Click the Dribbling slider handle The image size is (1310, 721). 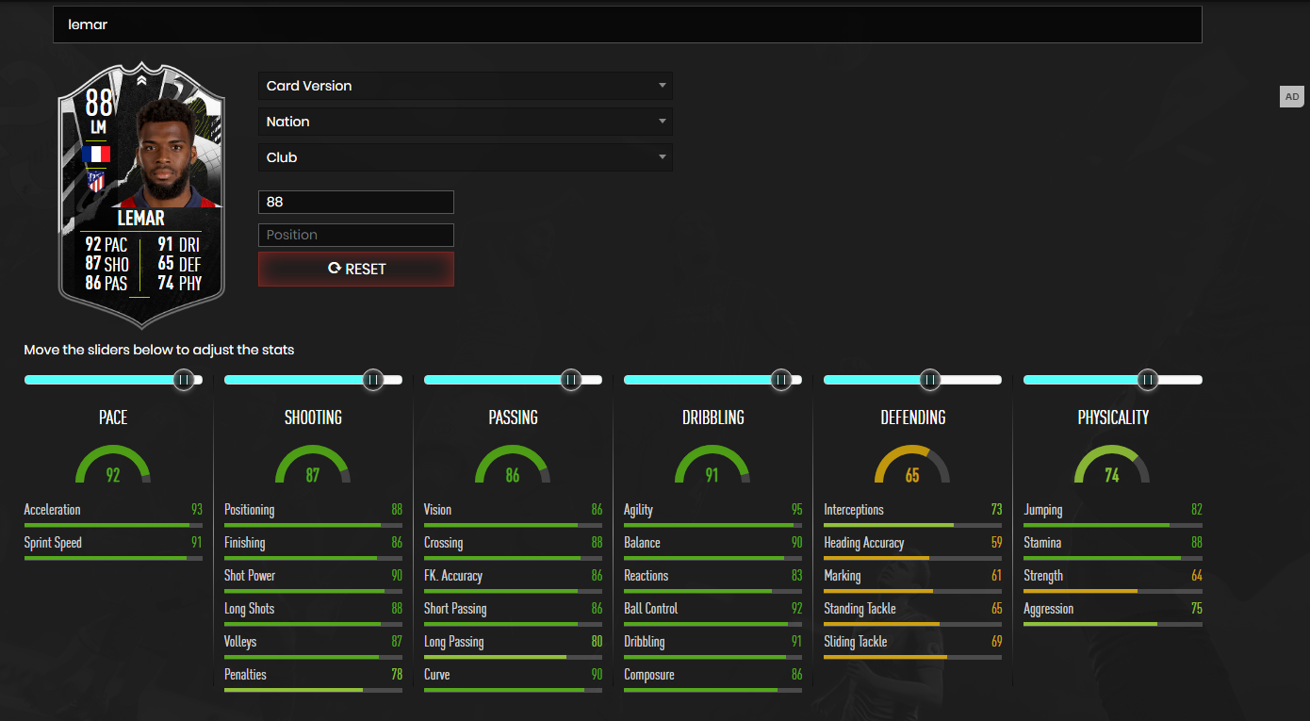(781, 380)
